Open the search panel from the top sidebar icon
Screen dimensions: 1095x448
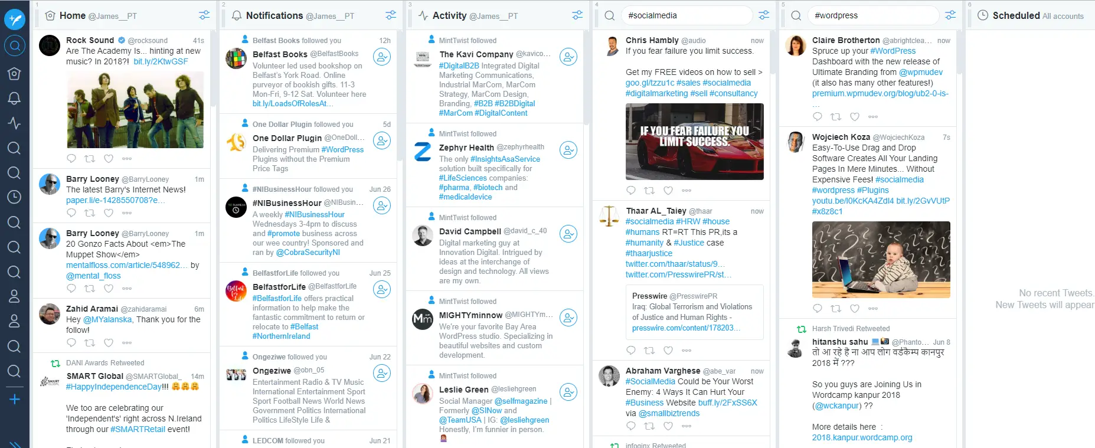[x=15, y=45]
